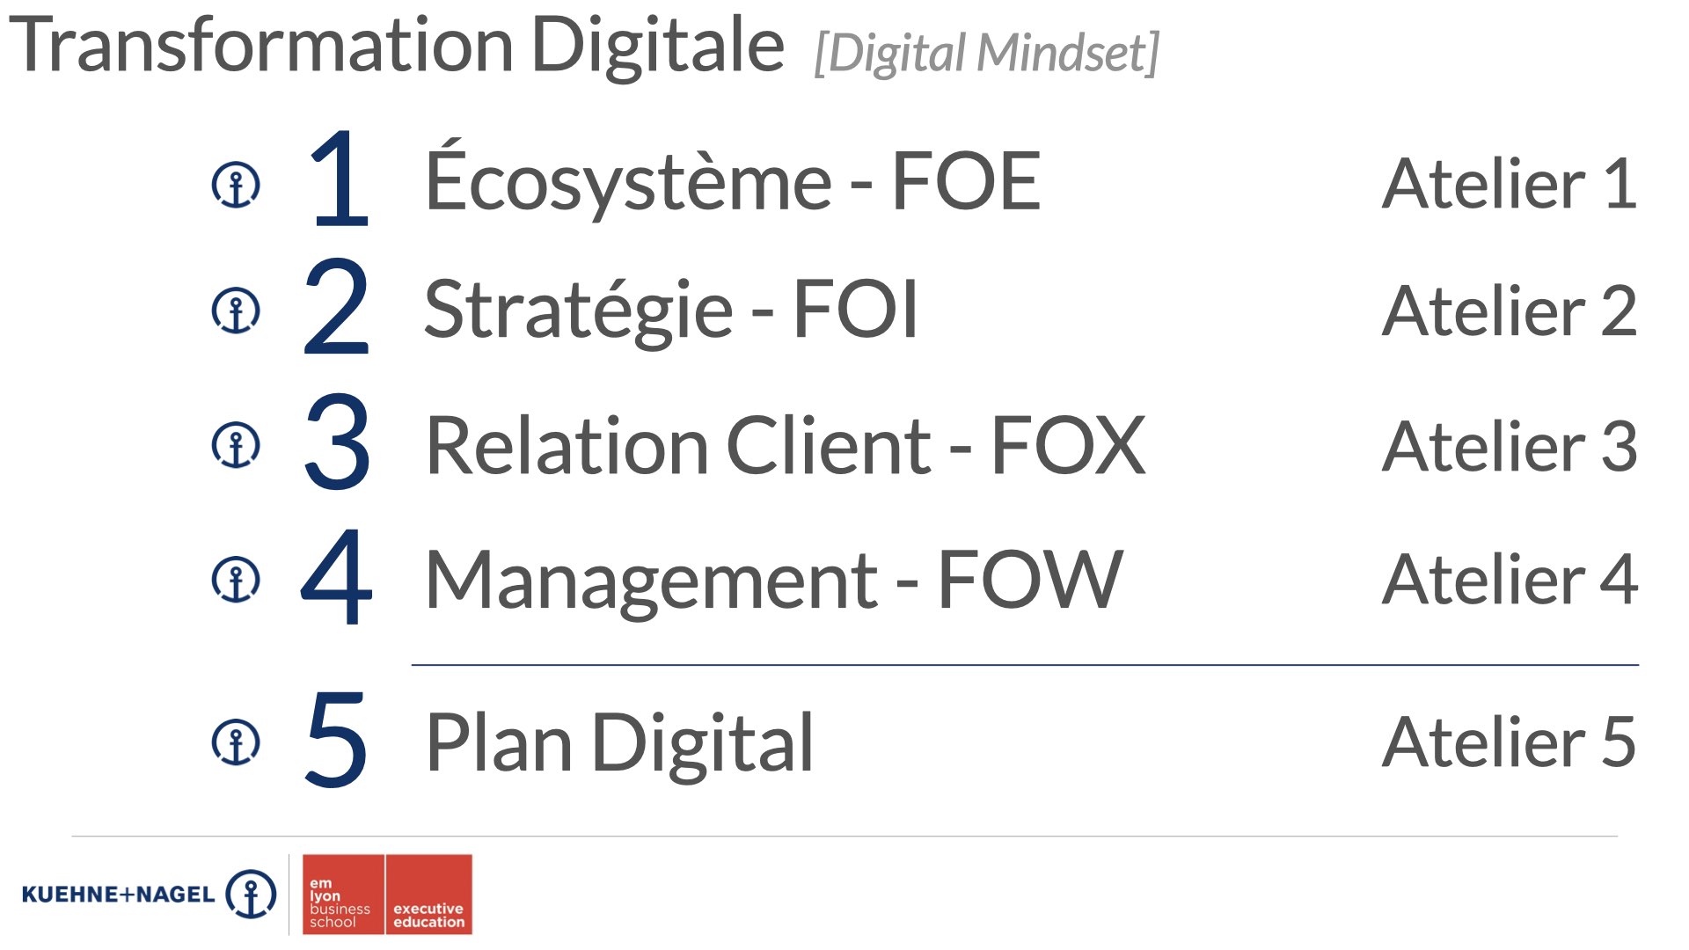Screen dimensions: 1689x950
Task: Select the Écosystème - FOE heading
Action: (x=732, y=181)
